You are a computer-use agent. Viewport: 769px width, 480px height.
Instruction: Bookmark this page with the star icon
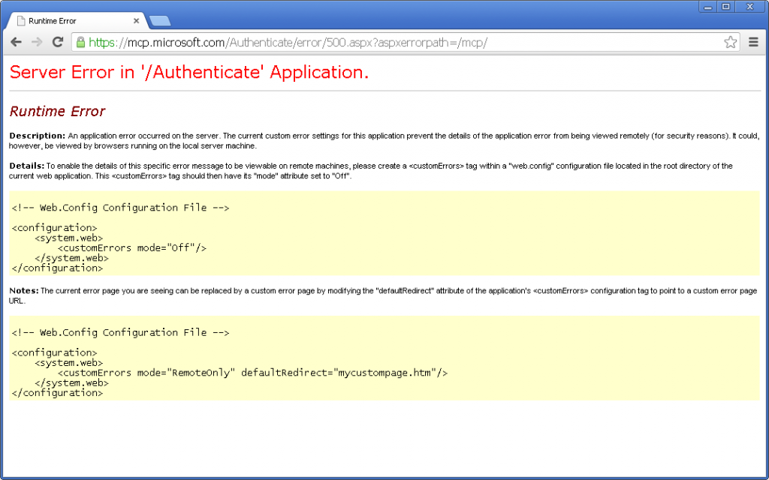[730, 42]
